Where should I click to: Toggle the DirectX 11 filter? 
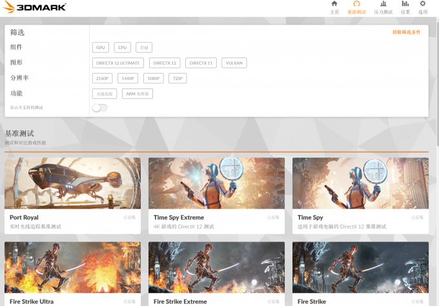[x=201, y=63]
